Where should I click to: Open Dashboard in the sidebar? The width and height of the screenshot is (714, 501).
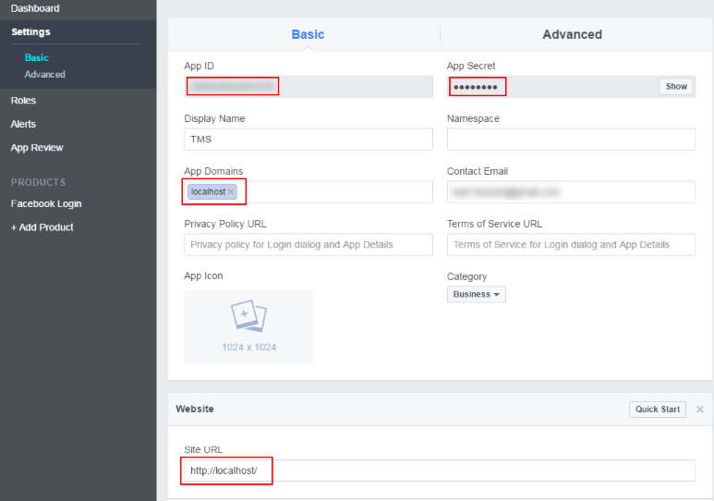35,8
